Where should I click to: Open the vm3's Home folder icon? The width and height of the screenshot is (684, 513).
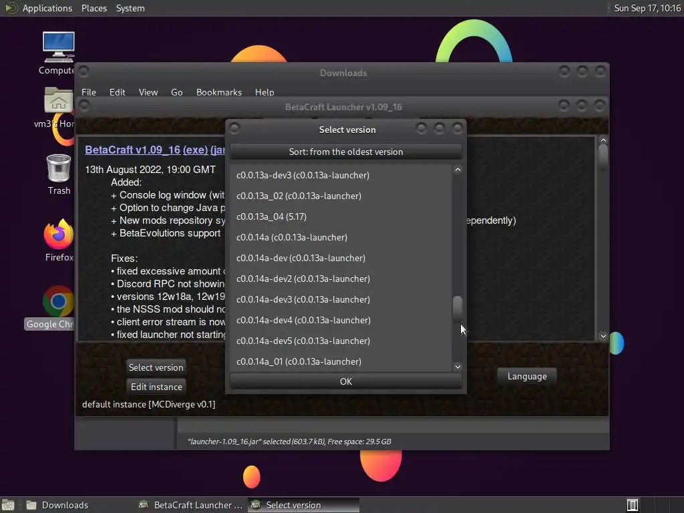pyautogui.click(x=58, y=107)
